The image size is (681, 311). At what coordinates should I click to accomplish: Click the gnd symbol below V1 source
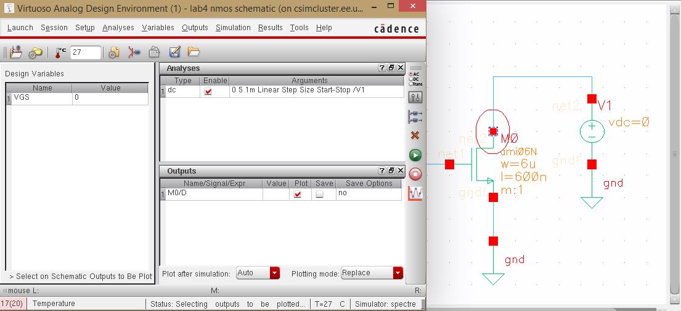point(592,203)
